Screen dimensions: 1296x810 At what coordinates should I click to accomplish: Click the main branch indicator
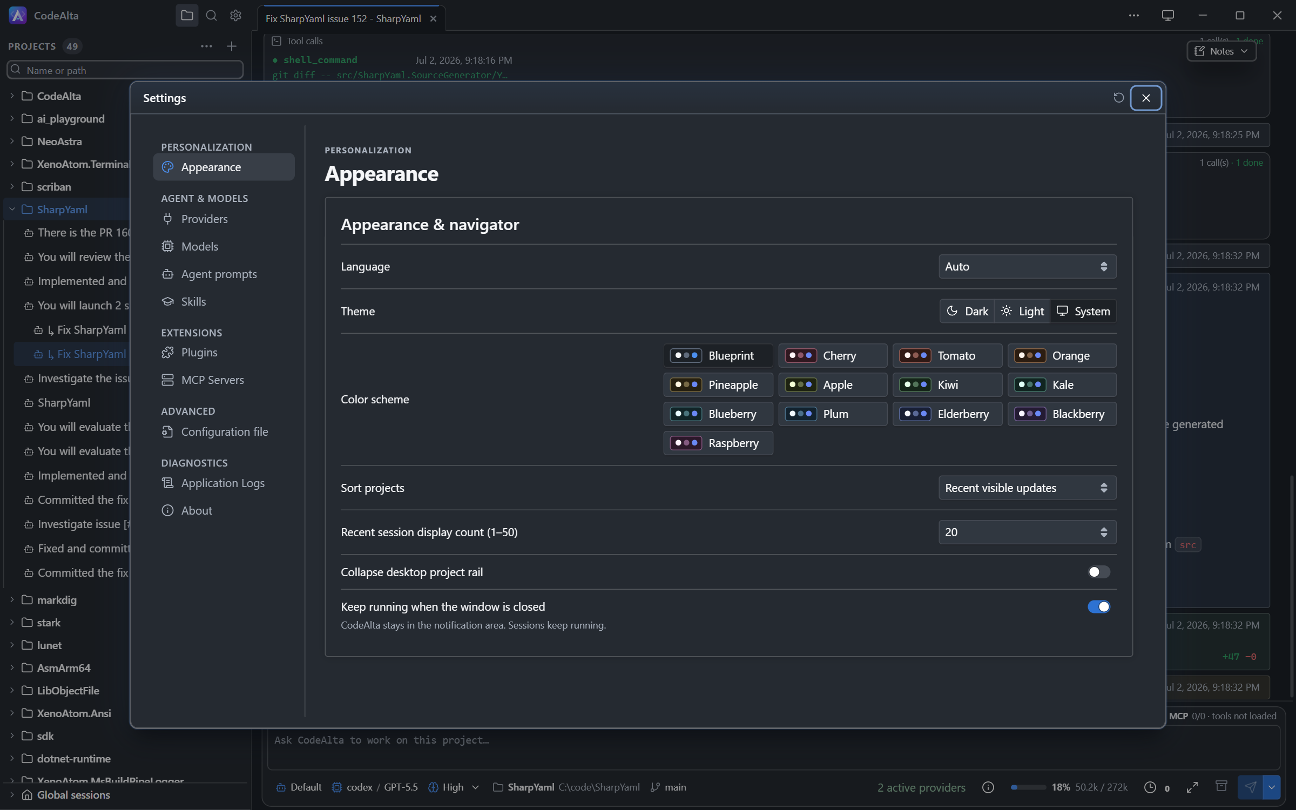pos(669,787)
